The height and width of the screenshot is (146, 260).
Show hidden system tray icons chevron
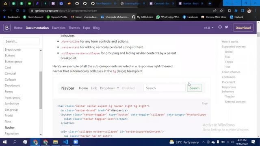(x=203, y=142)
